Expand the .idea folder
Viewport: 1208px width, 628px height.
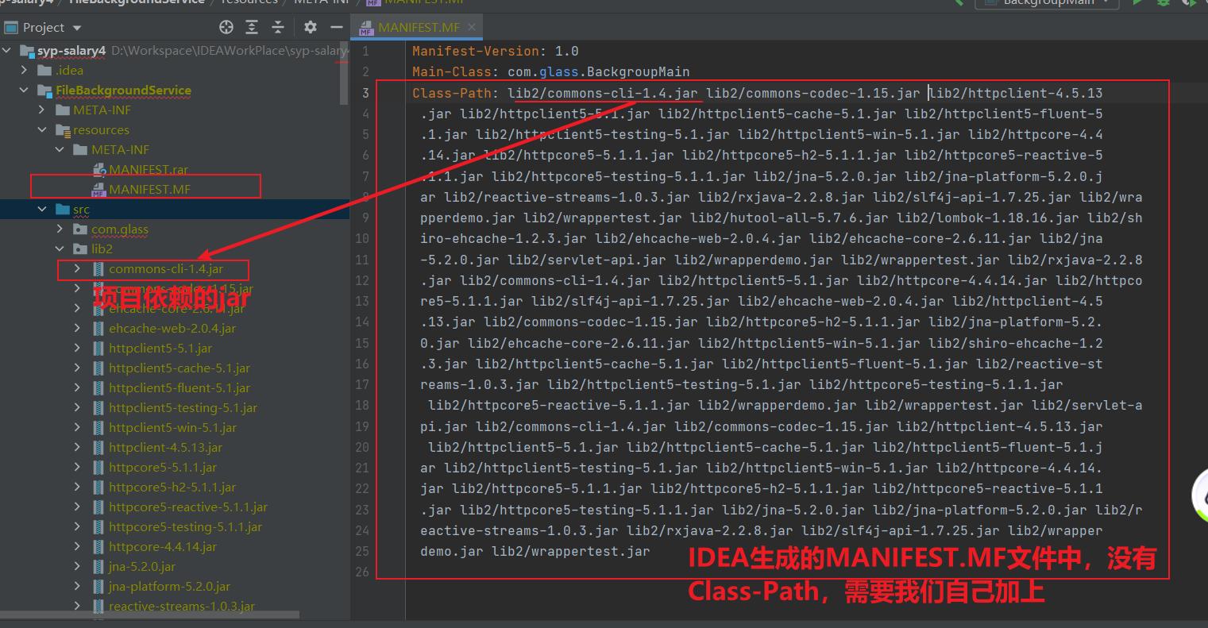click(25, 71)
